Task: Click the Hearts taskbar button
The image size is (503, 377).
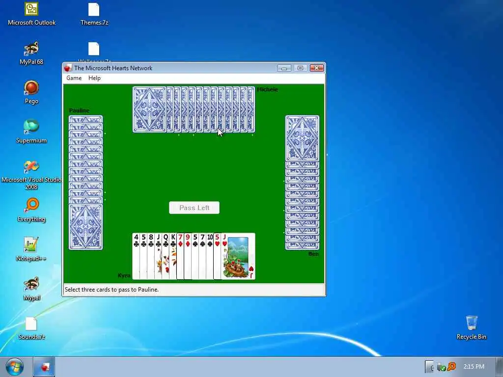Action: pos(44,367)
